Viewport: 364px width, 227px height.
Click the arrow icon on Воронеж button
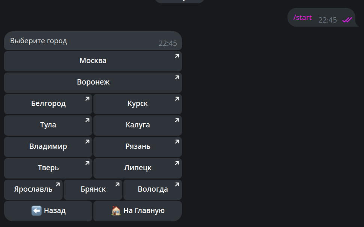tap(177, 77)
